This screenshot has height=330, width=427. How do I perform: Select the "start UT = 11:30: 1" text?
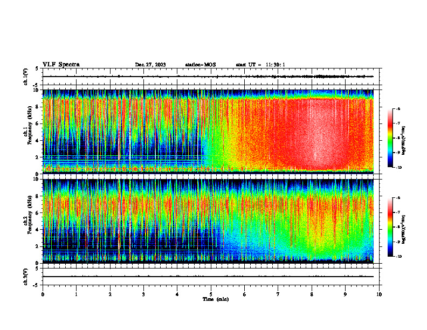point(260,65)
